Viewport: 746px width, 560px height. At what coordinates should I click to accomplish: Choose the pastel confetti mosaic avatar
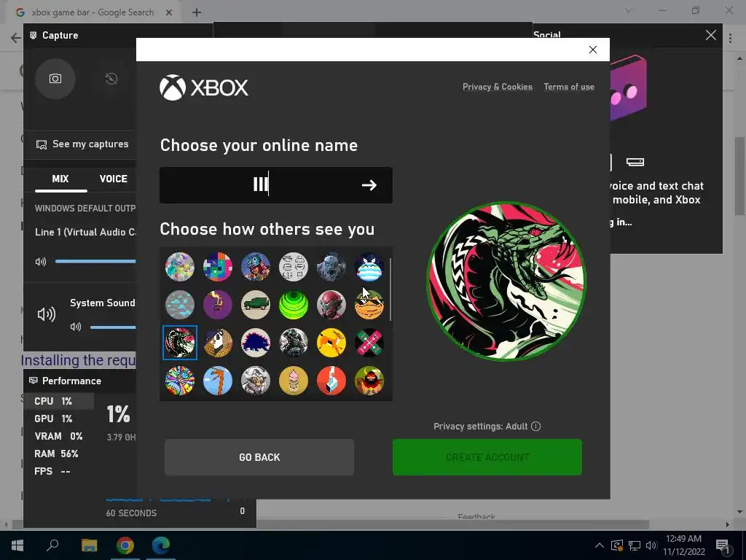pos(180,267)
